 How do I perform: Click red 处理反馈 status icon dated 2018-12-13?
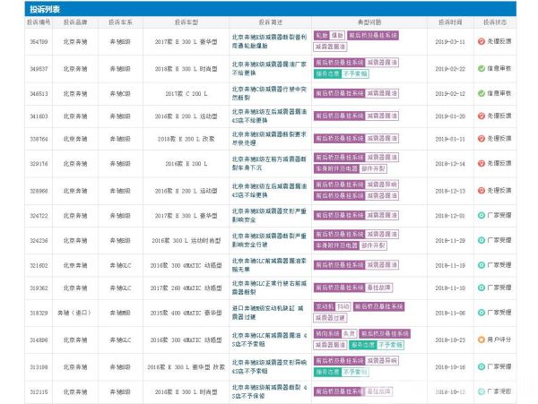coord(481,190)
